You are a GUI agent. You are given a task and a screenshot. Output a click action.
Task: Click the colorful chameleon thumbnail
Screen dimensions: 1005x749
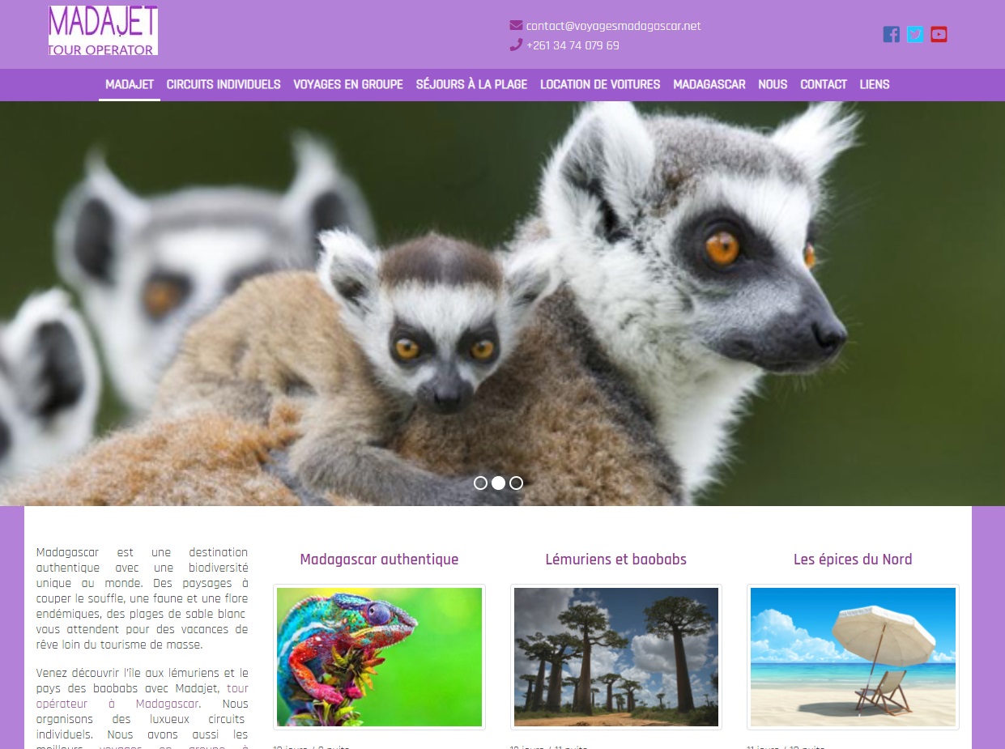pos(379,657)
